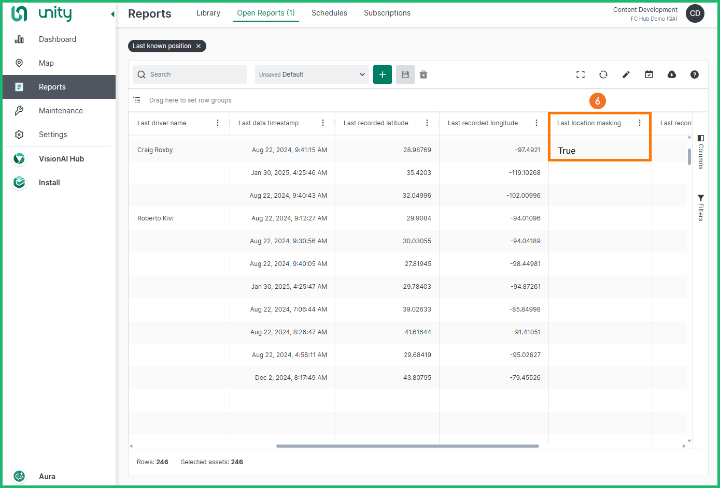Viewport: 720px width, 488px height.
Task: Collapse the left sidebar navigation
Action: [112, 14]
